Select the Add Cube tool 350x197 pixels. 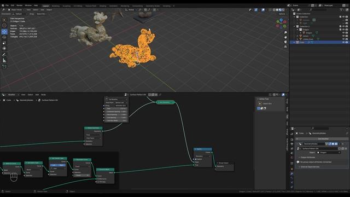[4, 67]
